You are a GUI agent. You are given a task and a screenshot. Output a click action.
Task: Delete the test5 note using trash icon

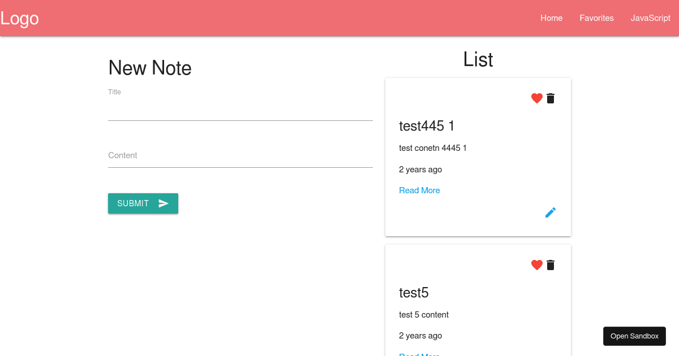tap(550, 264)
